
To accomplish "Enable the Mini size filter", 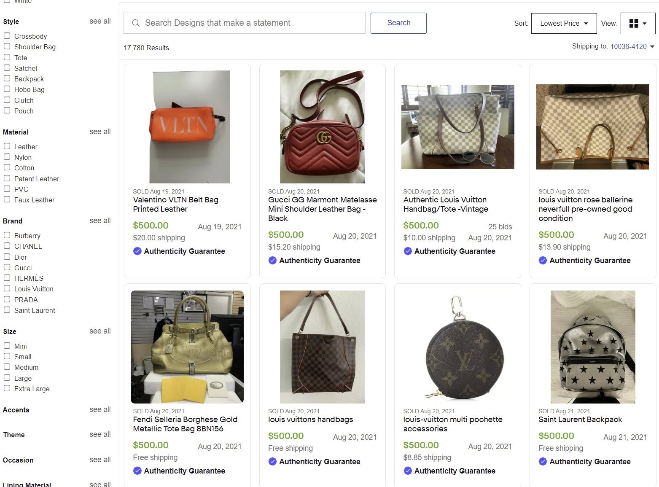I will point(7,346).
